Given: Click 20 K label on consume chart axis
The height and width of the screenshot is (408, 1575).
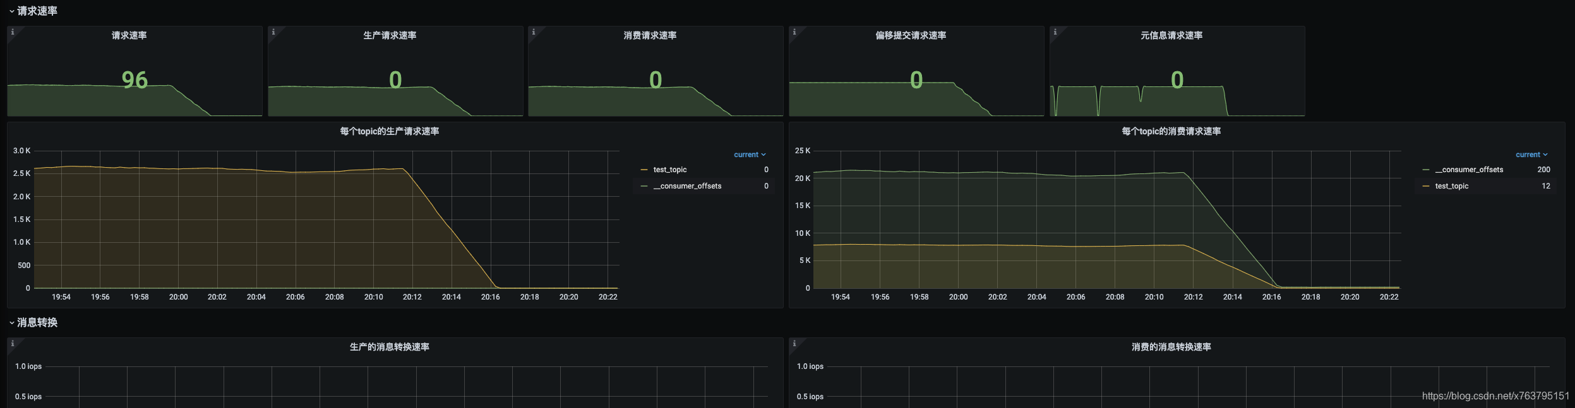Looking at the screenshot, I should click(x=803, y=178).
